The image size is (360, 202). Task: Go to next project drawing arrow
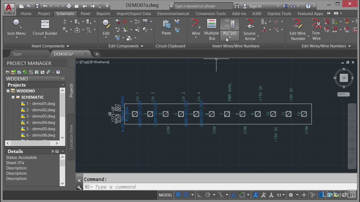pos(93,6)
